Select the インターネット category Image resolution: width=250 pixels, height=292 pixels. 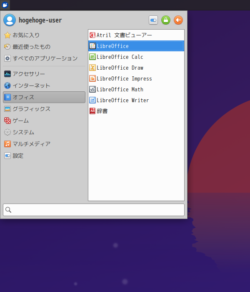click(x=44, y=86)
